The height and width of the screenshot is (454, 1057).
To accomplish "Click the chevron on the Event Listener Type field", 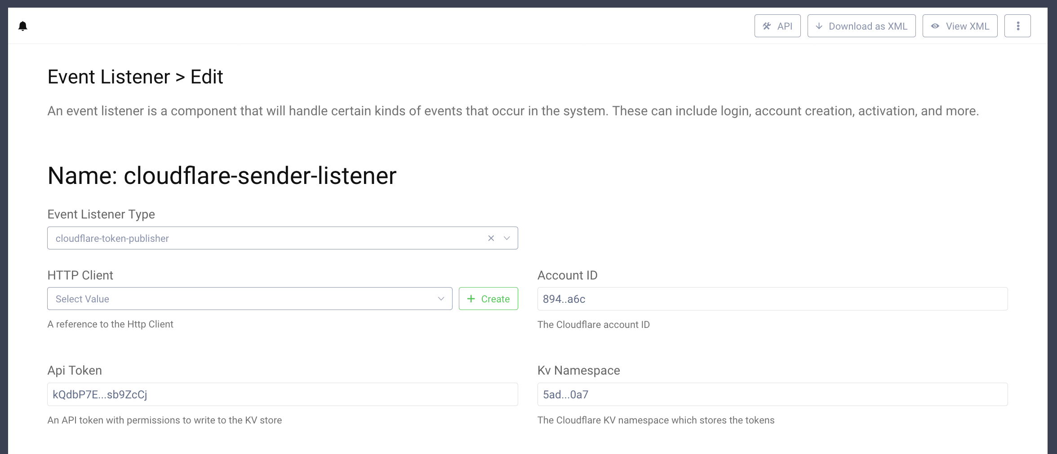I will point(507,238).
